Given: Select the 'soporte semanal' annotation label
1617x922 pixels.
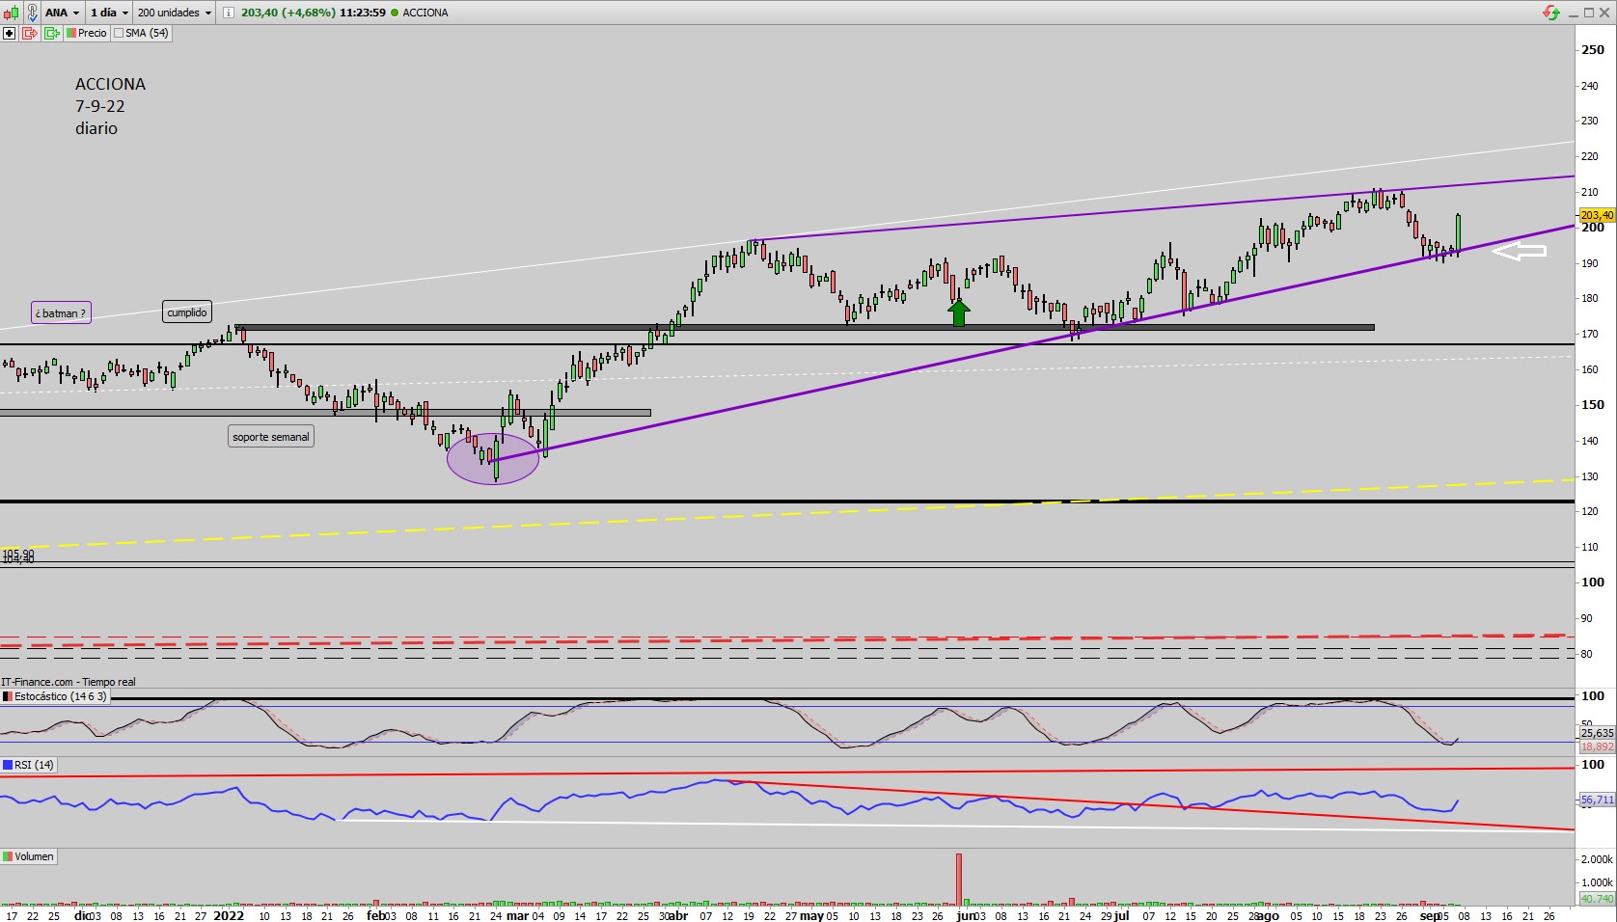Looking at the screenshot, I should [x=271, y=437].
